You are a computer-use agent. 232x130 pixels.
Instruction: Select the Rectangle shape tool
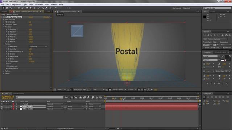(27, 8)
